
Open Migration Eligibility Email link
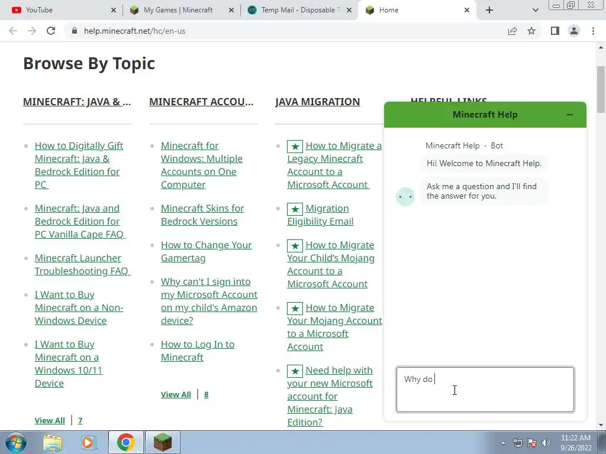click(x=320, y=215)
